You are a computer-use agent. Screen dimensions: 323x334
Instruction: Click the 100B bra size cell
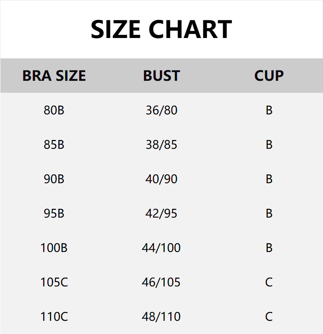tap(54, 248)
